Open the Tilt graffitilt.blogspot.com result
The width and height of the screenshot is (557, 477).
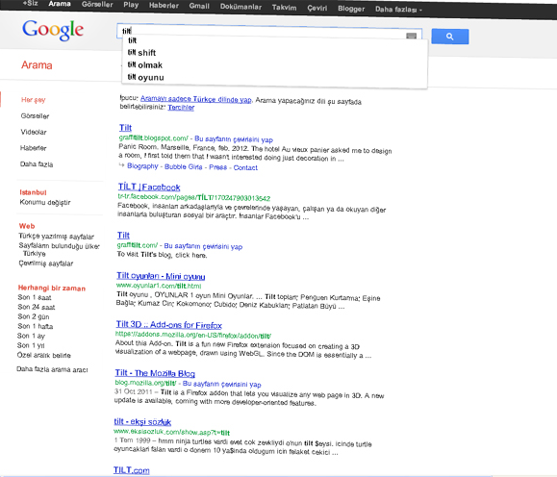pos(125,128)
